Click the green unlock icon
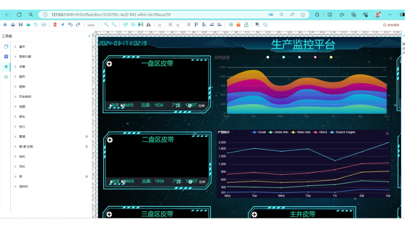This screenshot has height=228, width=405. point(246,24)
